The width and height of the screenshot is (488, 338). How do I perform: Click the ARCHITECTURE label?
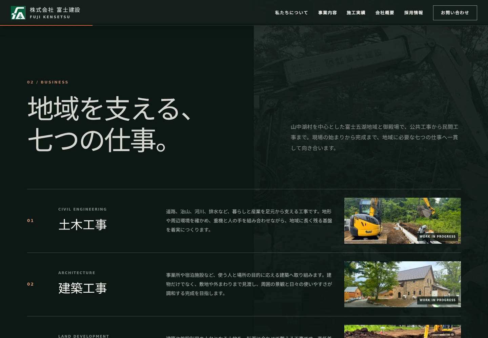pyautogui.click(x=77, y=273)
